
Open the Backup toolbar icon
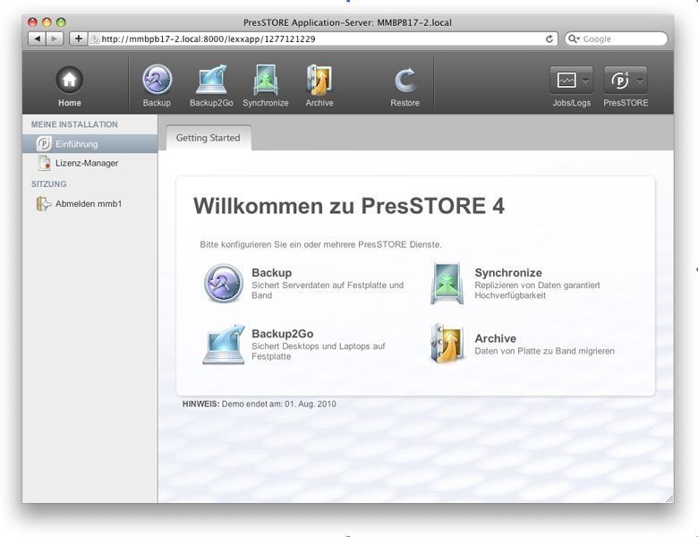157,86
